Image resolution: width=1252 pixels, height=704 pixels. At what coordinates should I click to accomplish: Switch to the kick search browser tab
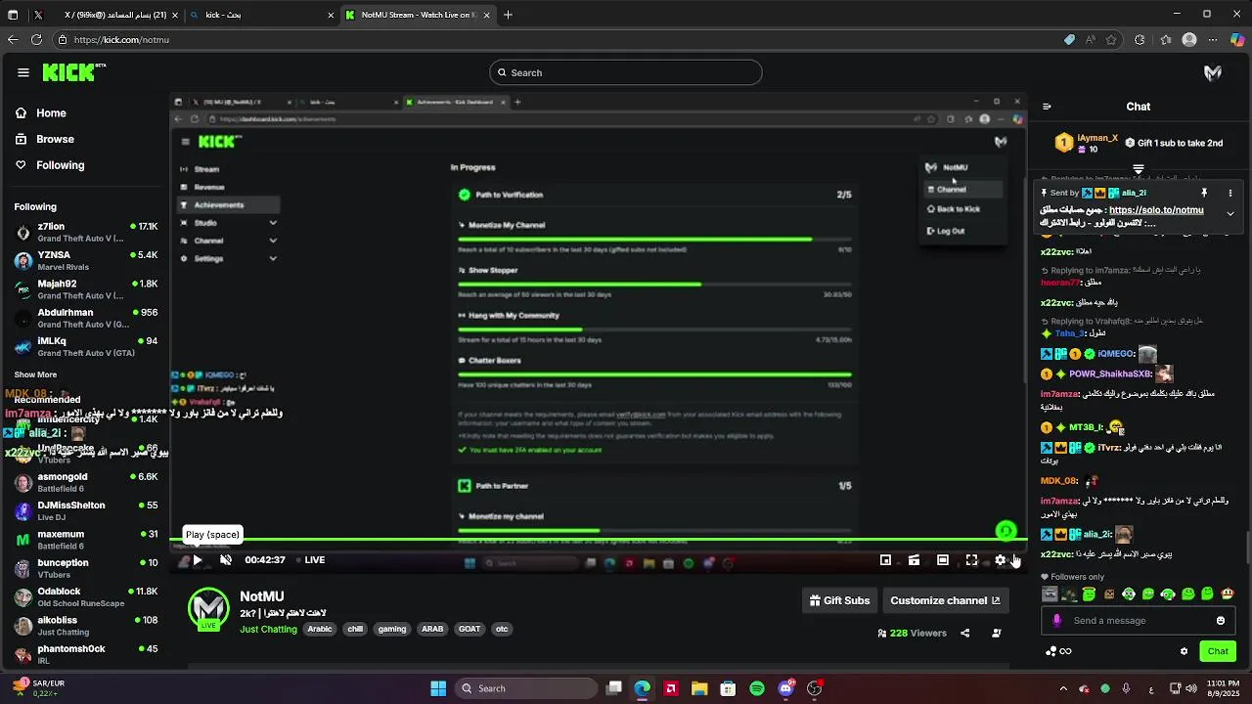(x=262, y=15)
